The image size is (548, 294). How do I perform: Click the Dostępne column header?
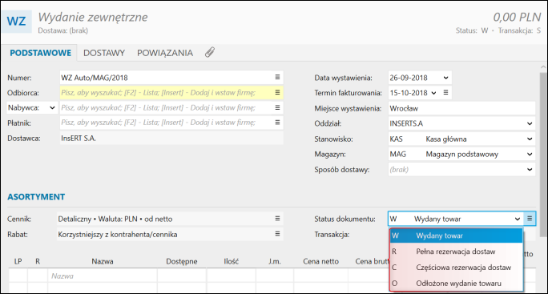click(x=182, y=261)
